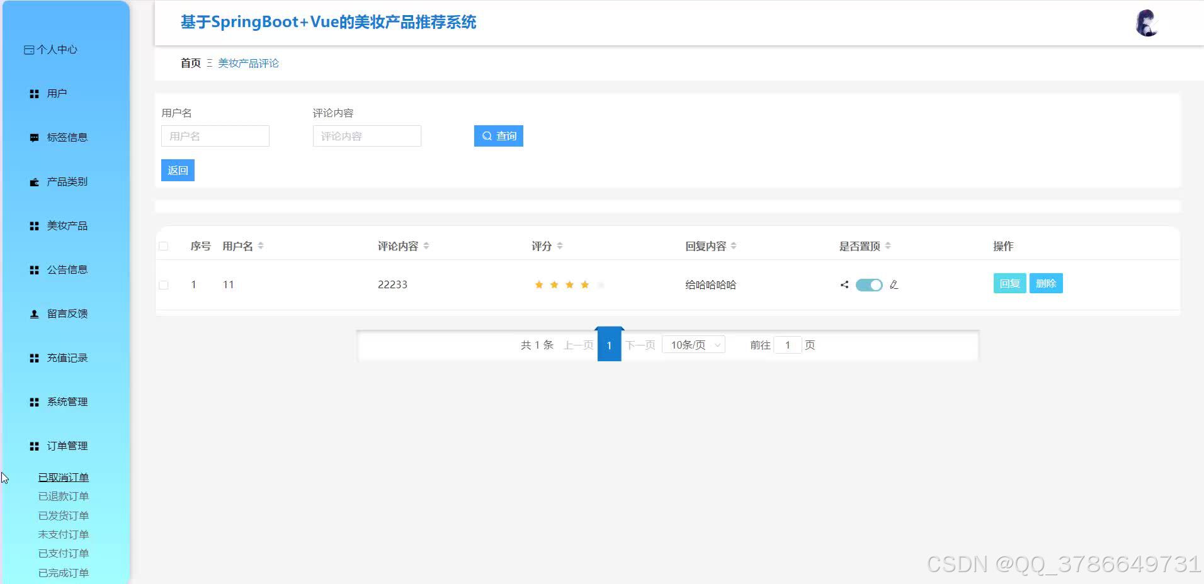Enable the top-row comment checkbox
Image resolution: width=1204 pixels, height=584 pixels.
tap(164, 284)
